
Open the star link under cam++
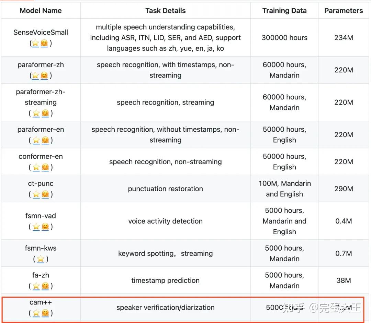click(x=36, y=313)
